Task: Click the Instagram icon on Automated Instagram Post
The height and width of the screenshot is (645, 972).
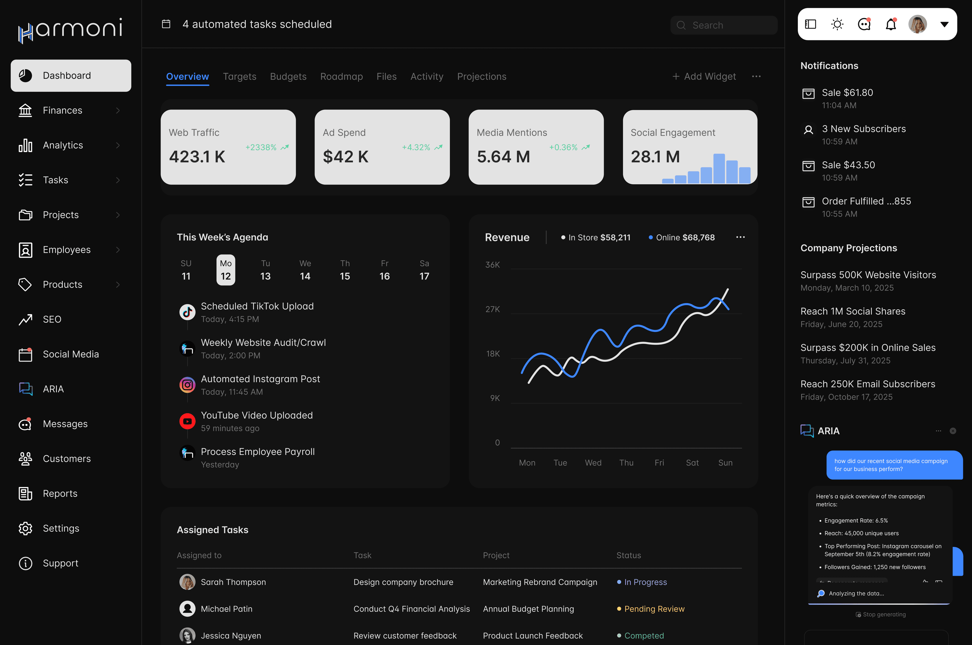Action: click(x=188, y=385)
